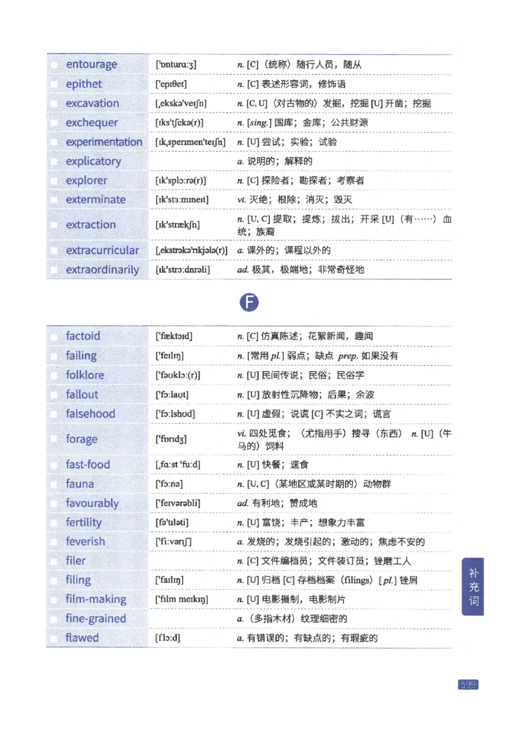Check the box beside excavation
Screen dimensions: 515x729
[54, 103]
